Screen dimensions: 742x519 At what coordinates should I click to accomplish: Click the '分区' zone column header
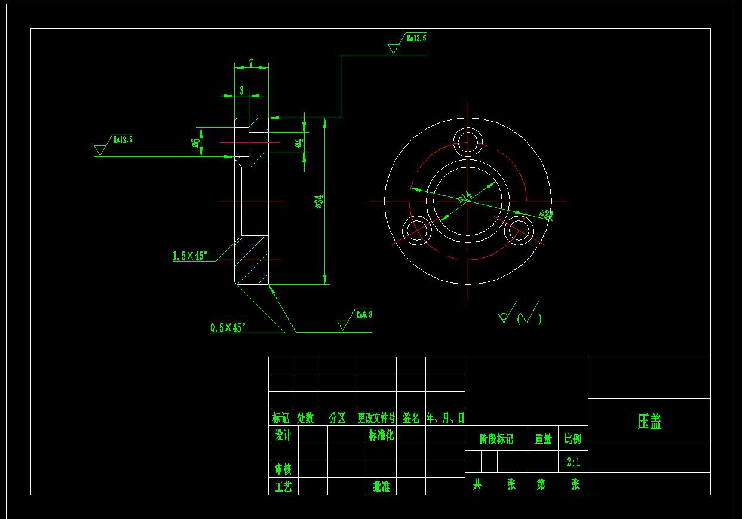tap(338, 417)
